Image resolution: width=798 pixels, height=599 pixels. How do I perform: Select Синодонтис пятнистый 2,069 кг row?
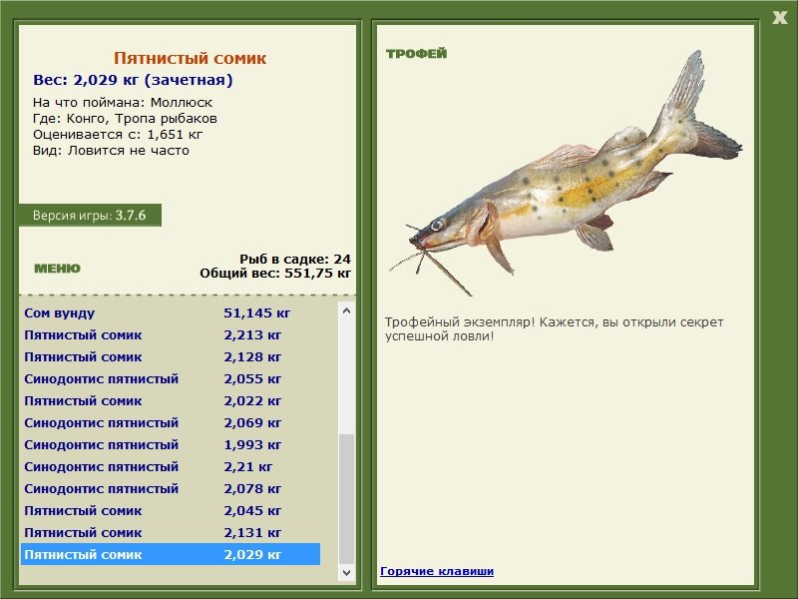coord(171,422)
